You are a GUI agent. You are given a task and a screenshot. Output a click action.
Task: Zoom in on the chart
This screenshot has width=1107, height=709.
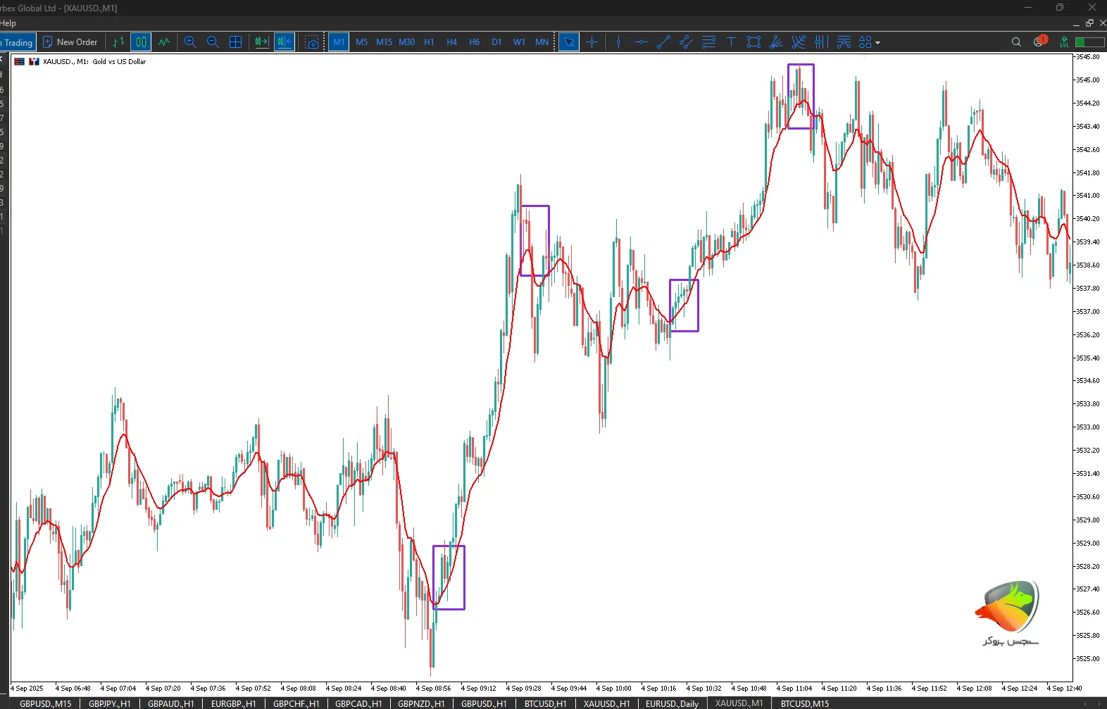tap(190, 42)
